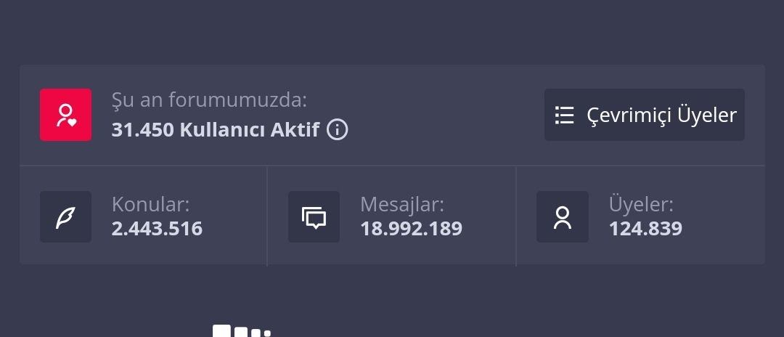Viewport: 784px width, 337px height.
Task: Click the Mesajlar label
Action: (x=402, y=205)
